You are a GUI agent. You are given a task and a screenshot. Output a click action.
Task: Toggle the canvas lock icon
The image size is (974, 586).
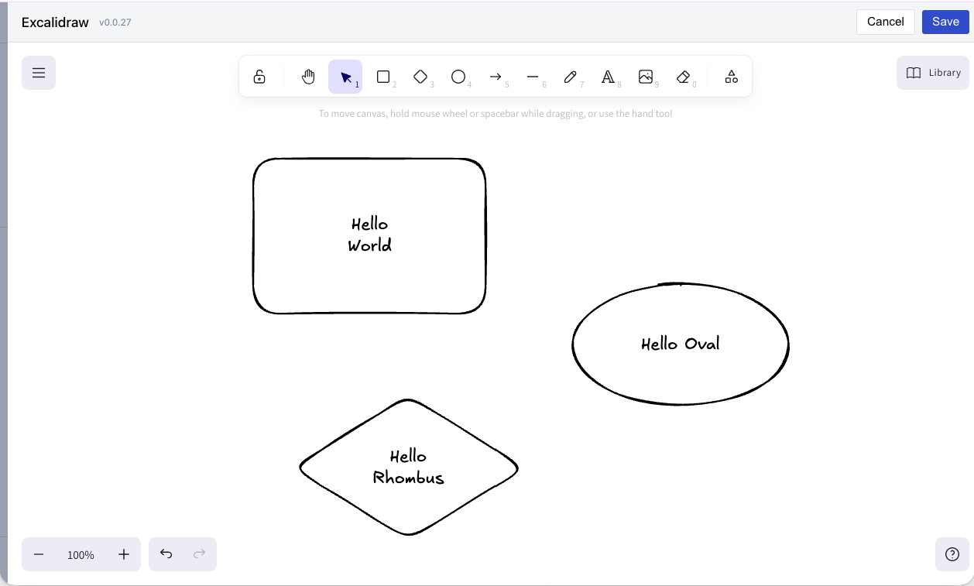[x=259, y=77]
